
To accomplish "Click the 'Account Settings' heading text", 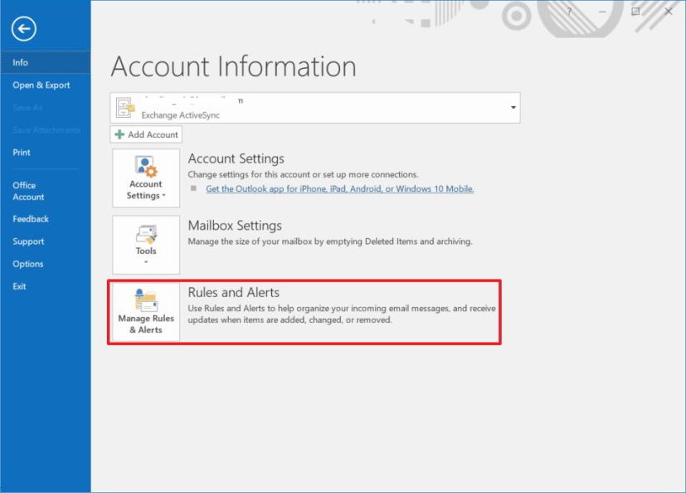I will [x=236, y=159].
